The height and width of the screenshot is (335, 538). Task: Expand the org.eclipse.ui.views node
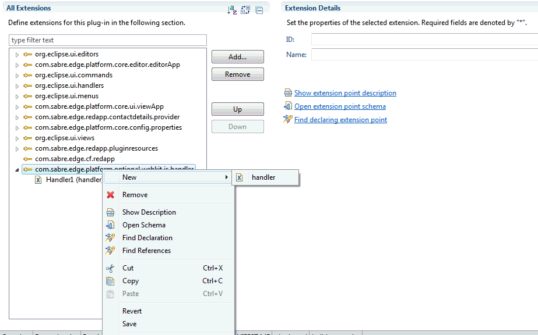click(x=17, y=138)
